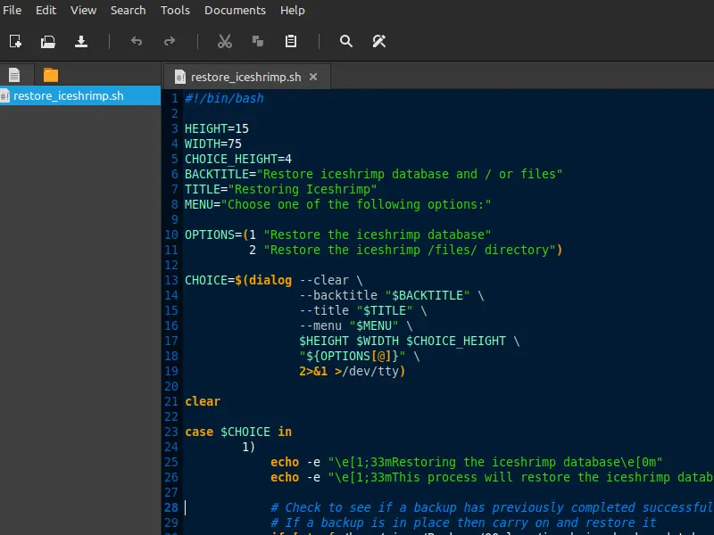
Task: Cut selection using the scissors icon
Action: (225, 41)
